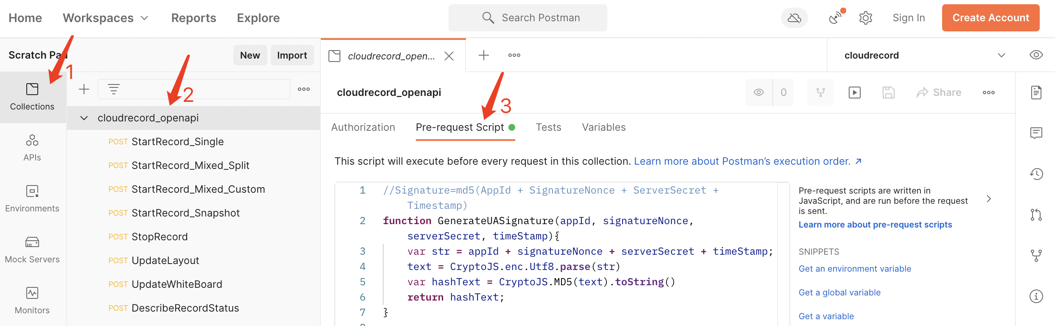Open the Monitors sidebar section
The width and height of the screenshot is (1055, 326).
coord(32,301)
